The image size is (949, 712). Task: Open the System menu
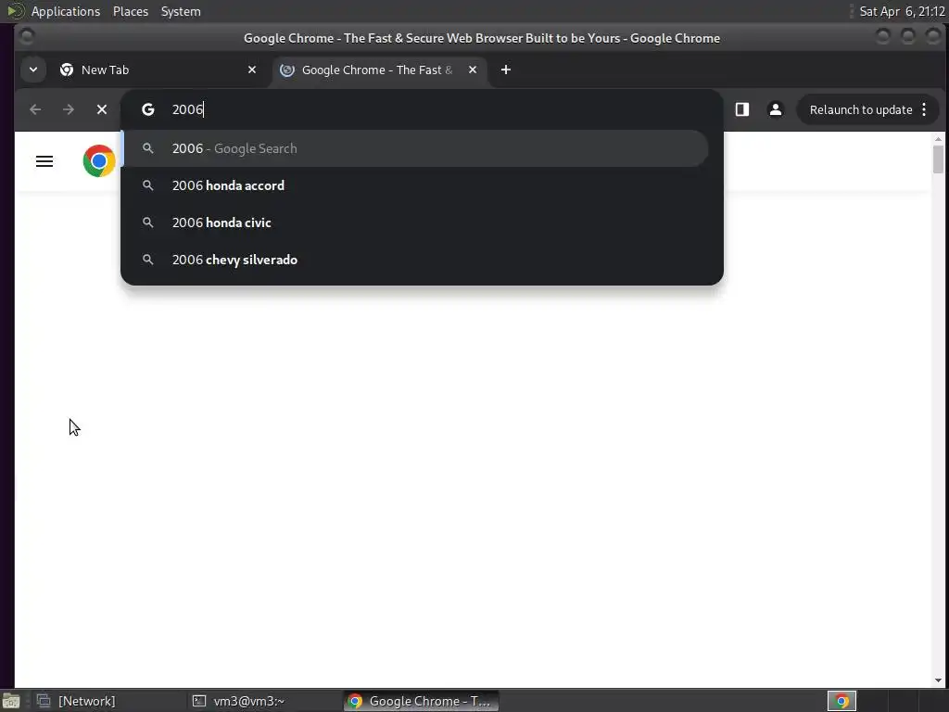pyautogui.click(x=181, y=11)
